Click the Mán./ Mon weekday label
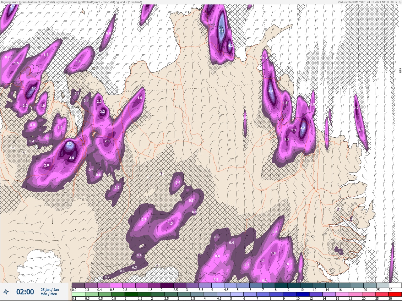This screenshot has width=402, height=301. click(x=49, y=294)
